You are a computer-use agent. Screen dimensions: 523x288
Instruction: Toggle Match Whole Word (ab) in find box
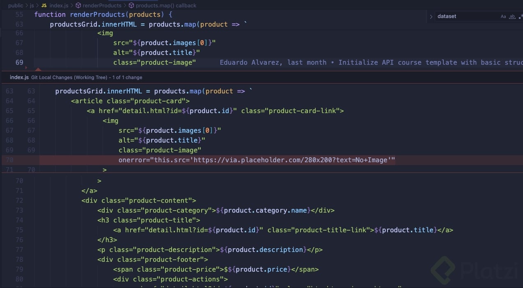click(x=512, y=16)
